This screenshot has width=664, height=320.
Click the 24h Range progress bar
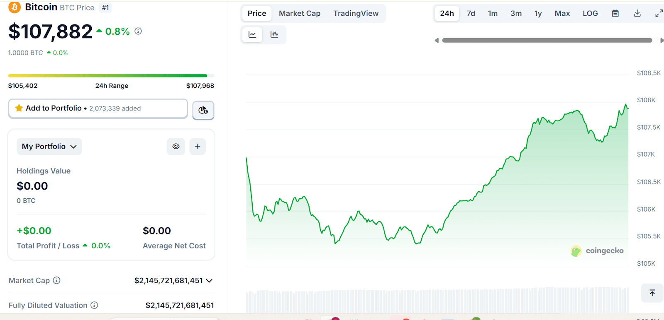click(x=111, y=76)
